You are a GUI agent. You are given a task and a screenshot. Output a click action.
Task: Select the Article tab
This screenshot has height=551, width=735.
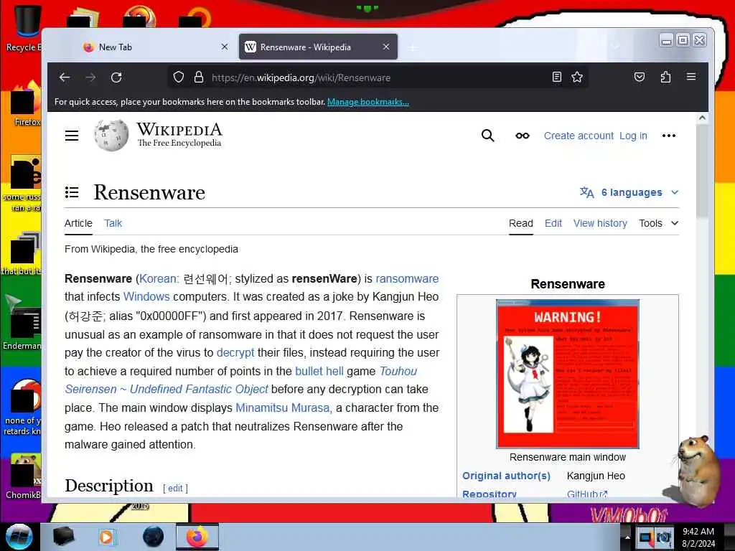(x=78, y=224)
